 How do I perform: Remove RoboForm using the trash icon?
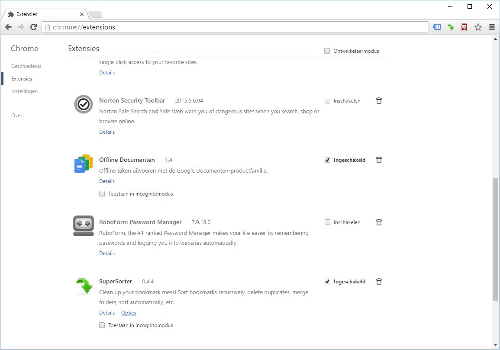(x=379, y=222)
